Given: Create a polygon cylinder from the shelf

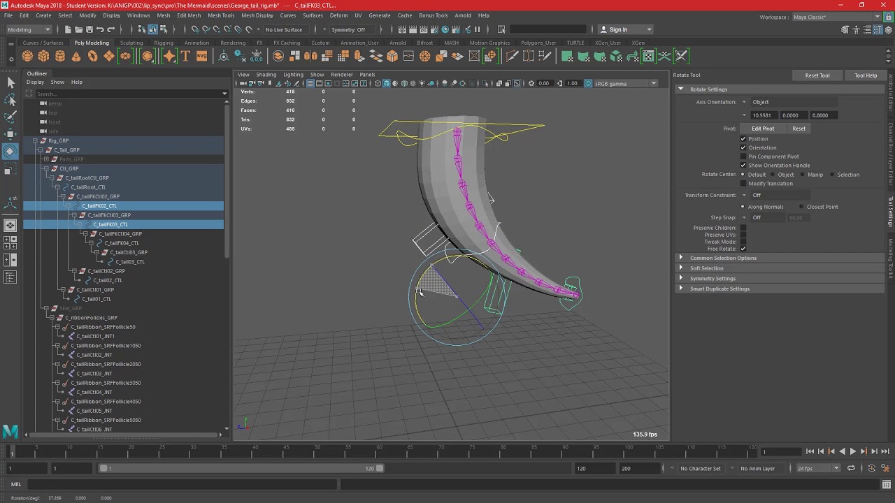Looking at the screenshot, I should coord(60,57).
